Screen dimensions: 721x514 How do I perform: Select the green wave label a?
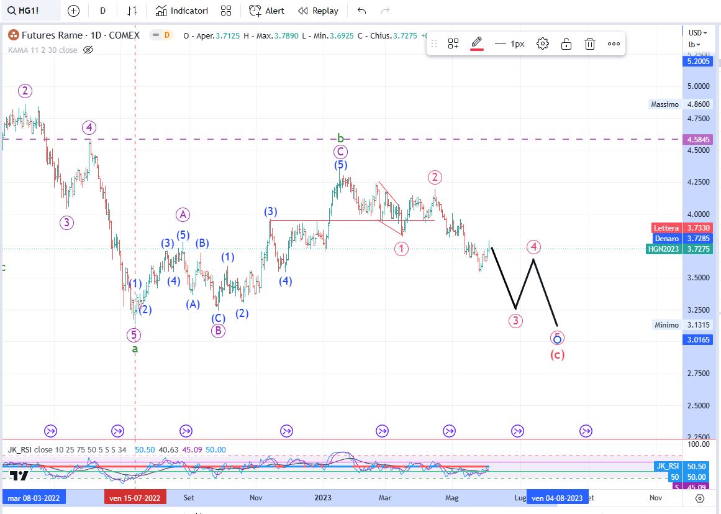(135, 349)
